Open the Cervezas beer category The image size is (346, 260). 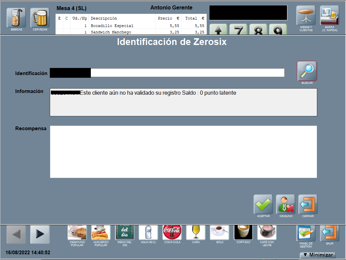(x=40, y=18)
